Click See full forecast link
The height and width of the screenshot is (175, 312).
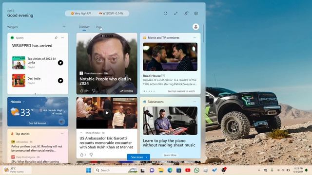point(38,123)
